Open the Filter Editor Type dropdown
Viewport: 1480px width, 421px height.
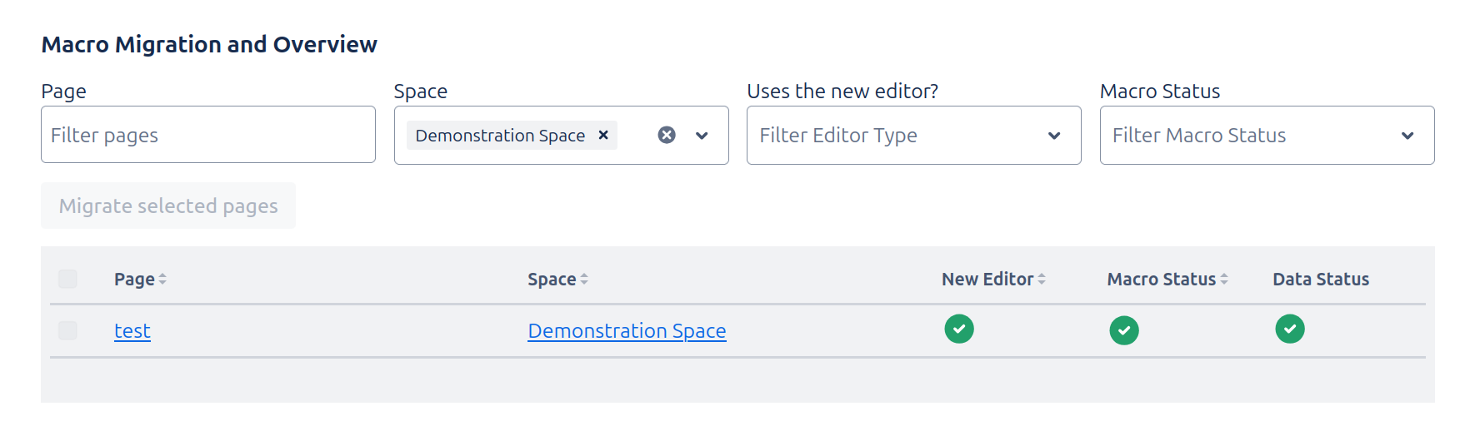pos(913,136)
